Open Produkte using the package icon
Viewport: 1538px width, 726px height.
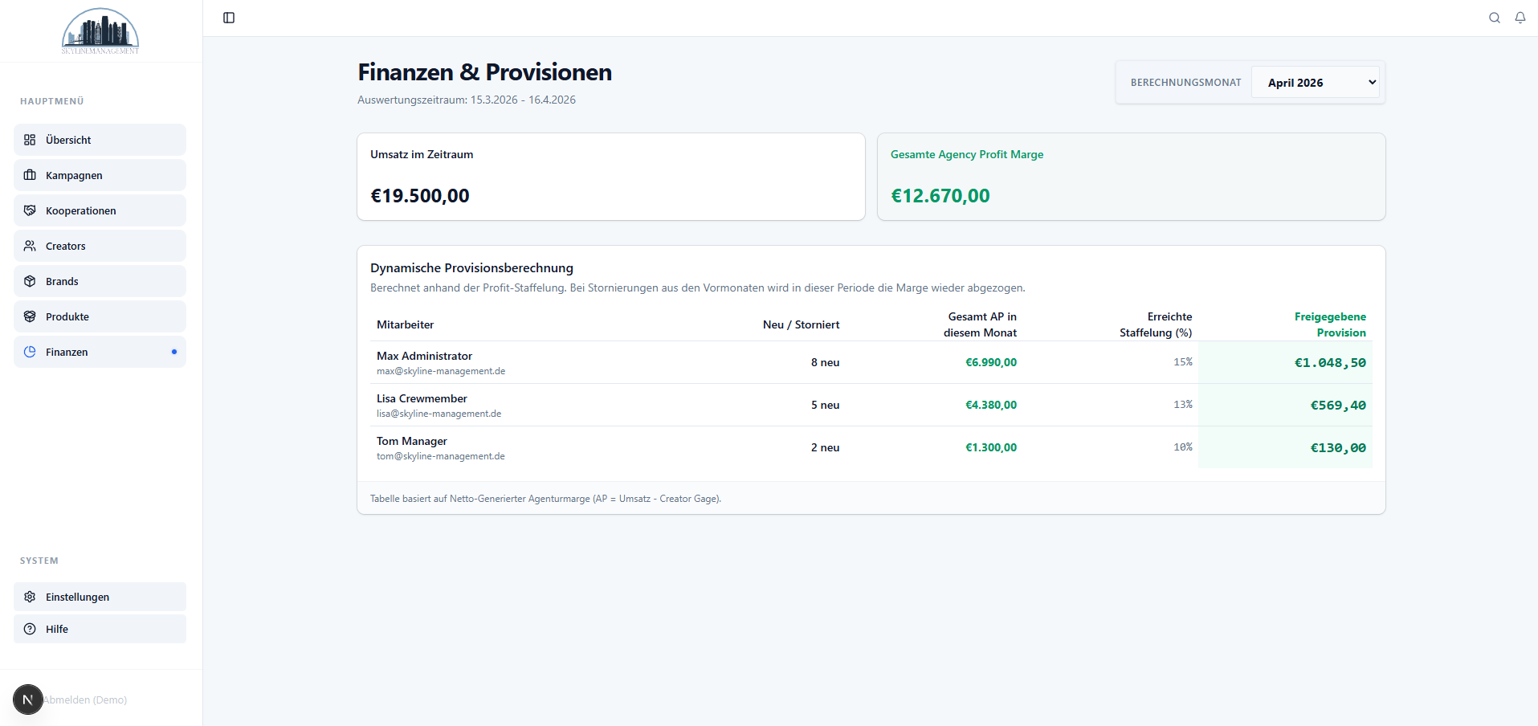click(x=30, y=316)
